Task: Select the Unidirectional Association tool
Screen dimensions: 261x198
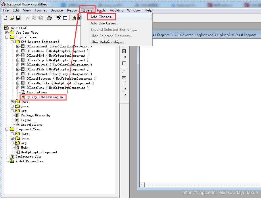Action: tap(124, 63)
